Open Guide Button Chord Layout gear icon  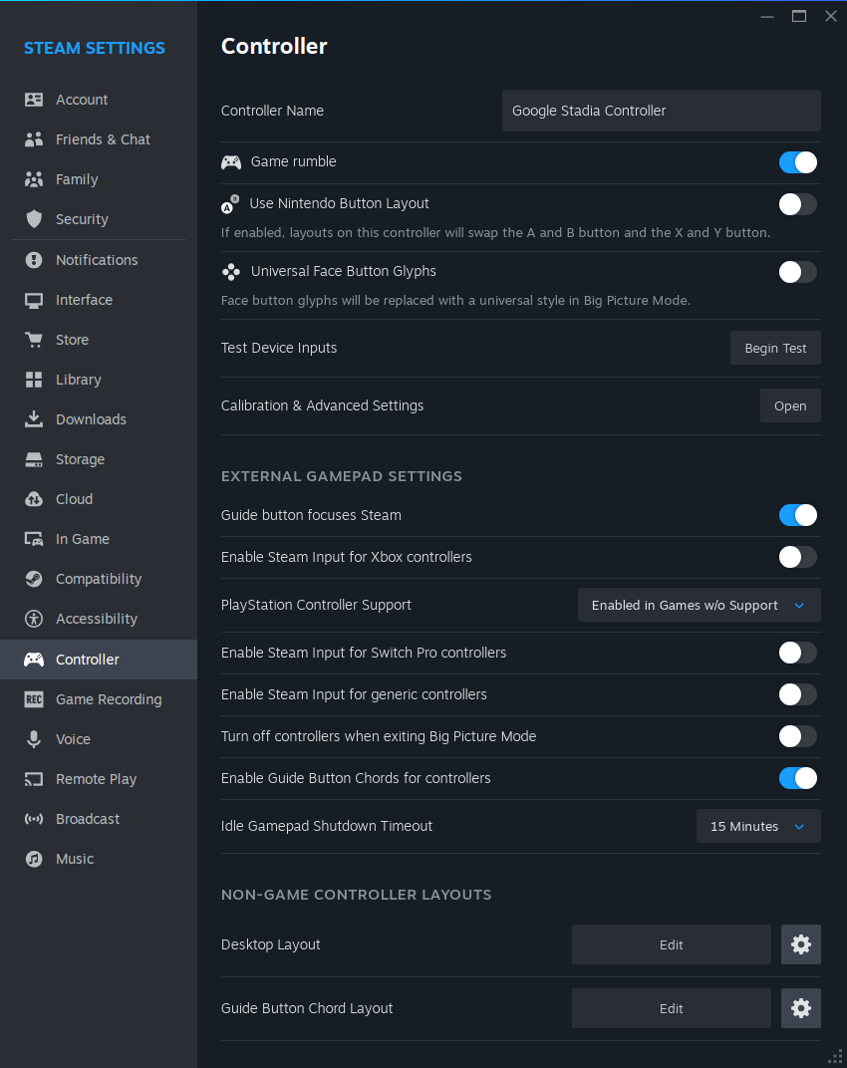tap(801, 1008)
